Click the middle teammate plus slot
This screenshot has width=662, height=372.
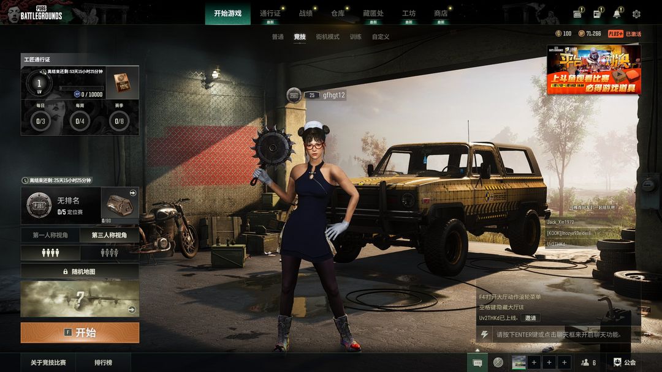tap(549, 362)
